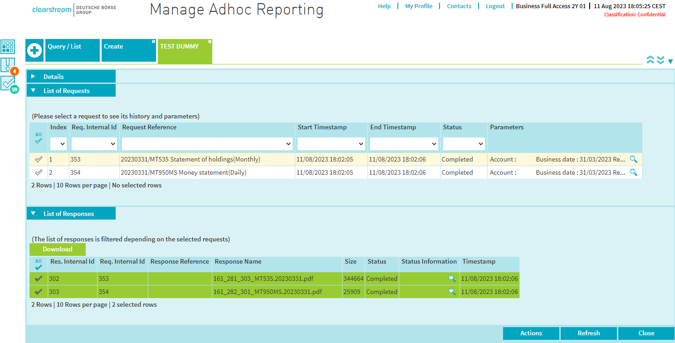
Task: Open the tasks icon with badge 59
Action: tap(8, 83)
